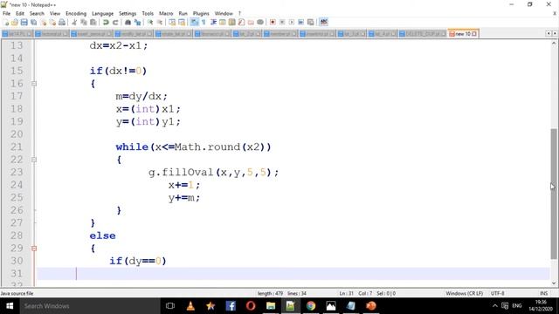Open the Edit menu
This screenshot has height=314, width=559.
pyautogui.click(x=20, y=14)
